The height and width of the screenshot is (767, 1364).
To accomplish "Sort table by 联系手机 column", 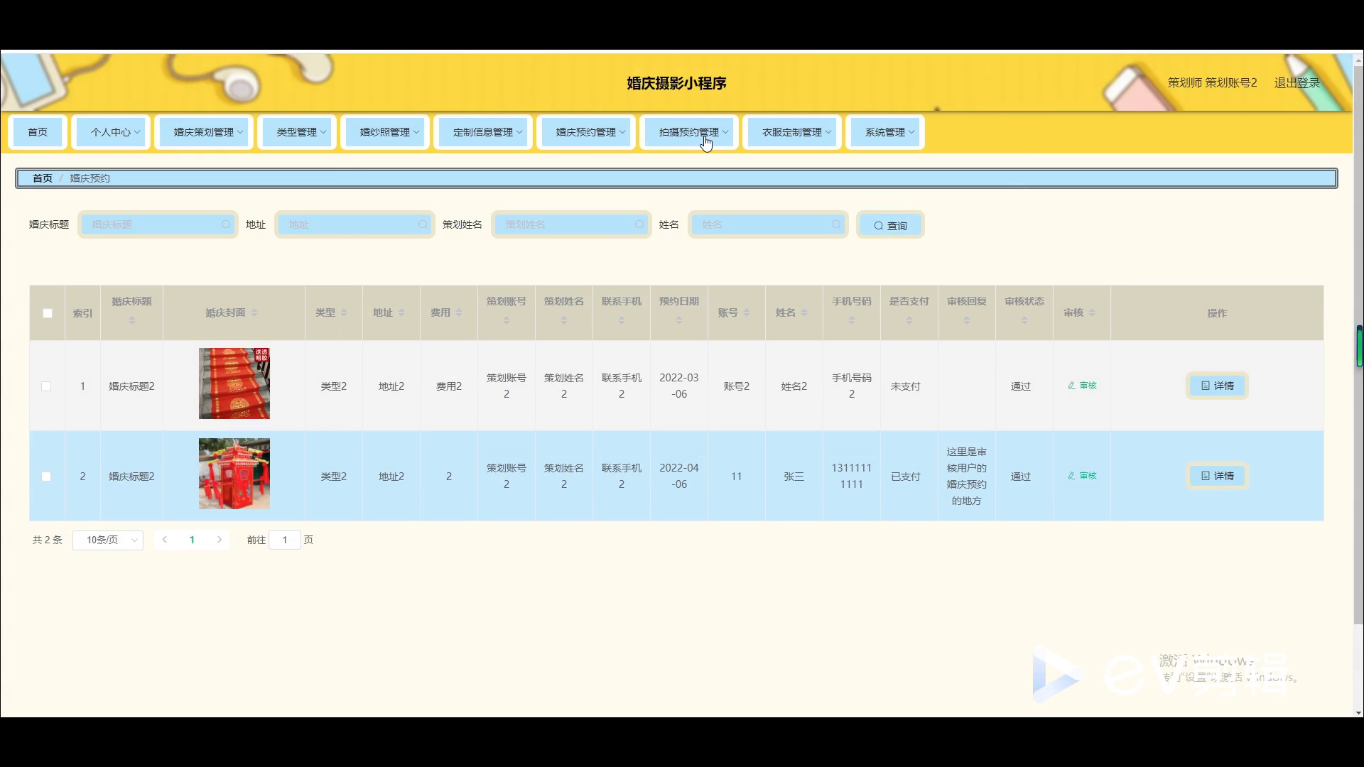I will click(x=622, y=321).
